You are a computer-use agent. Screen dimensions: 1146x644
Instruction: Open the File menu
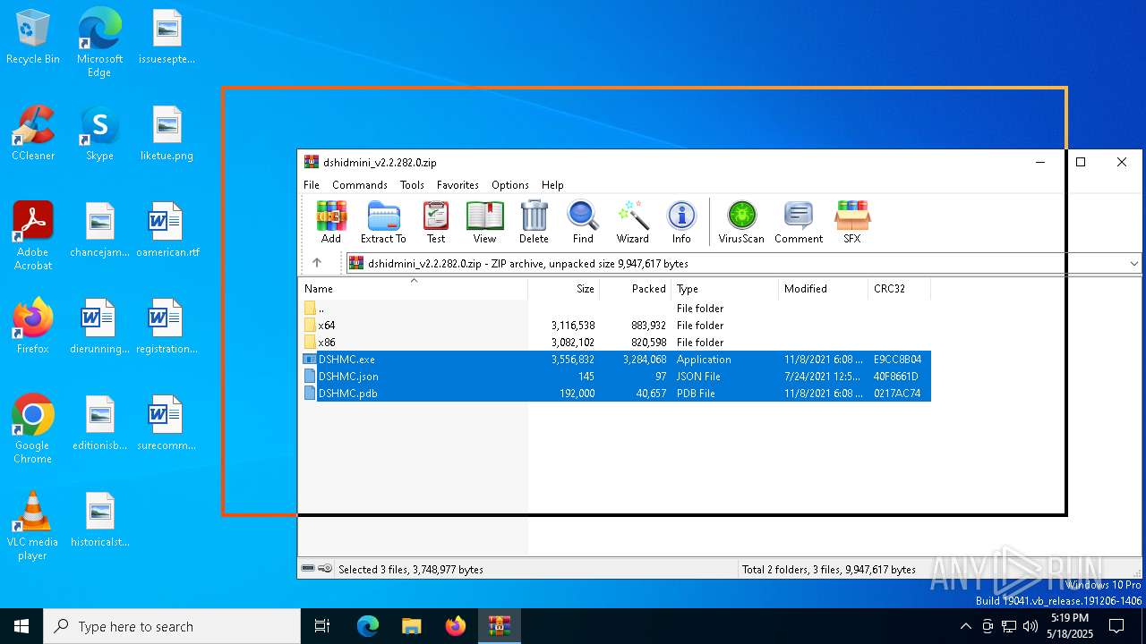pyautogui.click(x=312, y=185)
